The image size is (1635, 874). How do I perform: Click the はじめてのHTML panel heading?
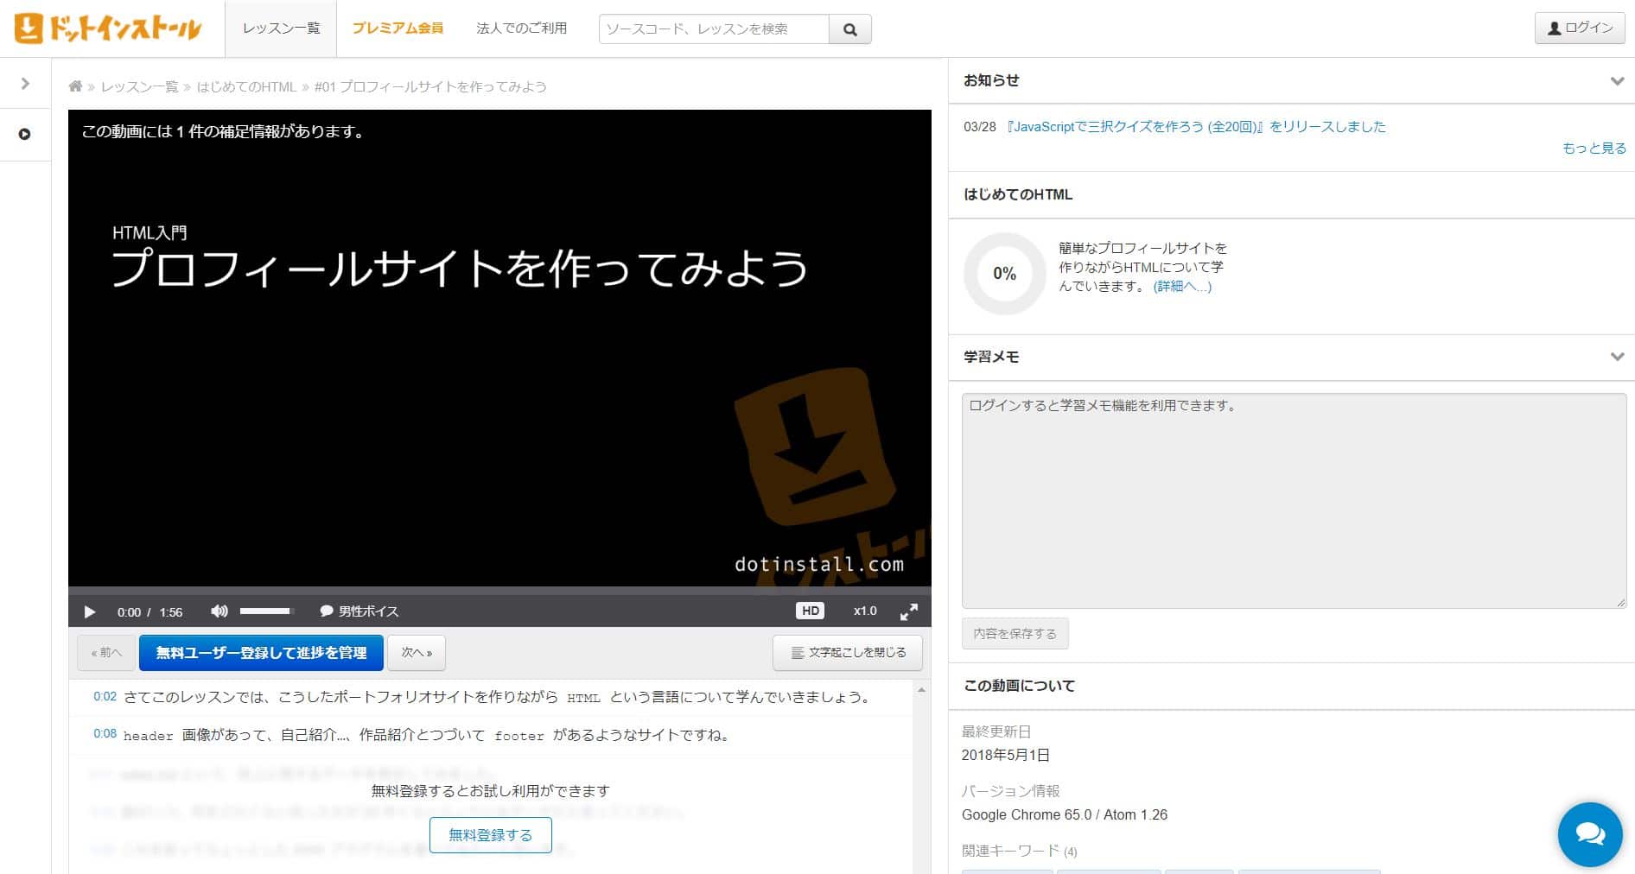pos(1018,195)
